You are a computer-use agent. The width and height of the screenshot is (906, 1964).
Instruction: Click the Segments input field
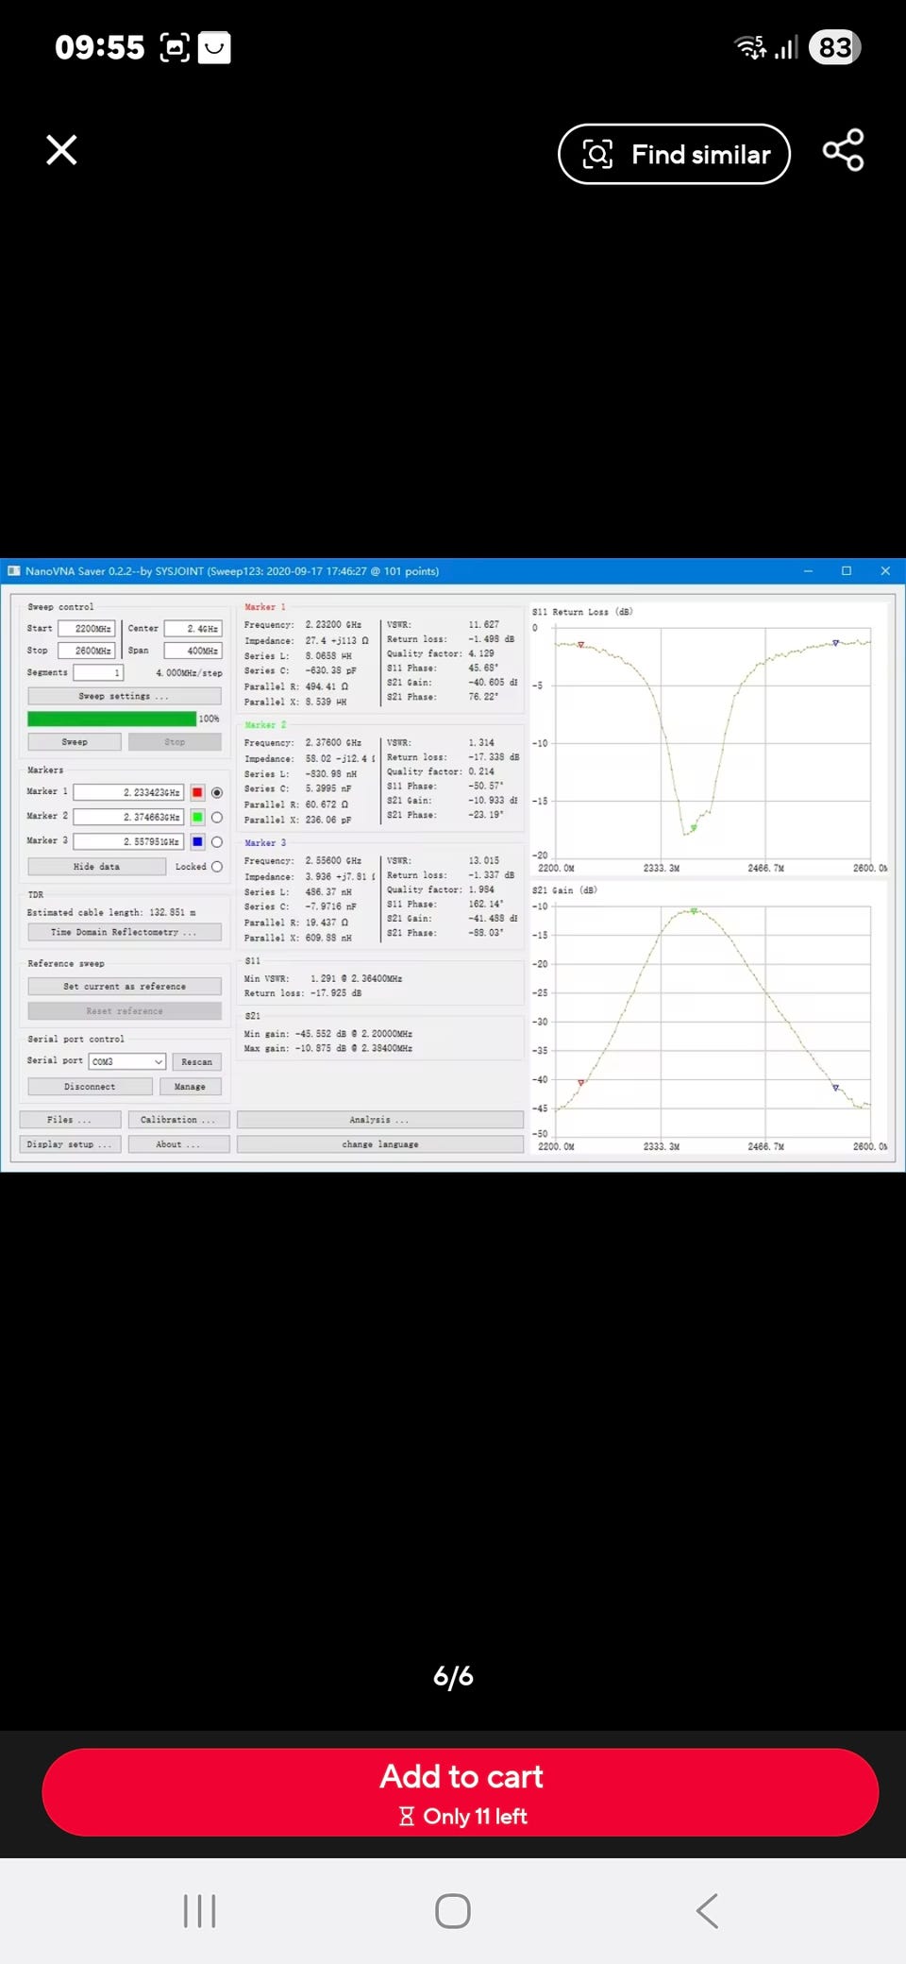pos(99,673)
